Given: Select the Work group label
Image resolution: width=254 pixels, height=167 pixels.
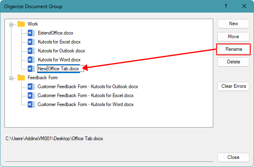Looking at the screenshot, I should (x=33, y=24).
